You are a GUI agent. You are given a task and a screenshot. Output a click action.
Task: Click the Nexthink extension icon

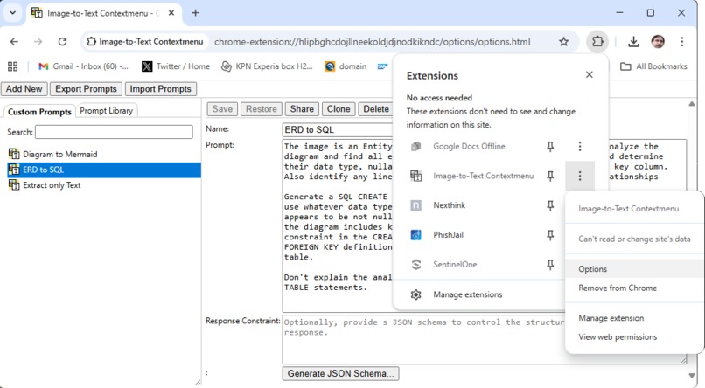click(x=415, y=205)
